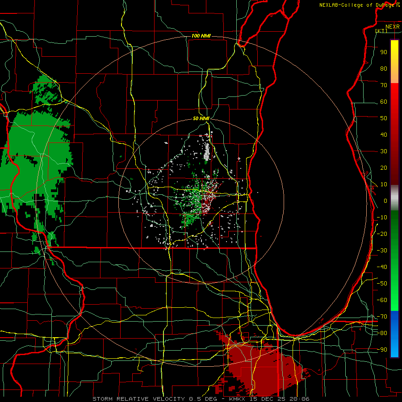The width and height of the screenshot is (402, 402).
Task: Click the -20 value on velocity scale
Action: [382, 234]
